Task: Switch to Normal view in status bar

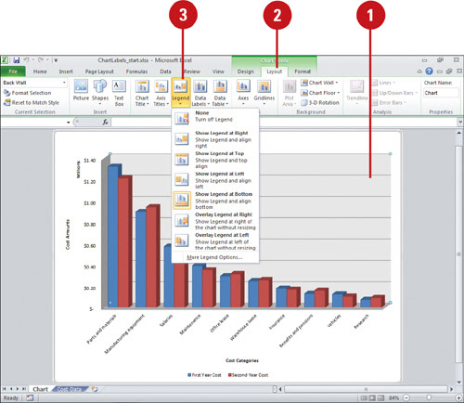Action: (364, 398)
